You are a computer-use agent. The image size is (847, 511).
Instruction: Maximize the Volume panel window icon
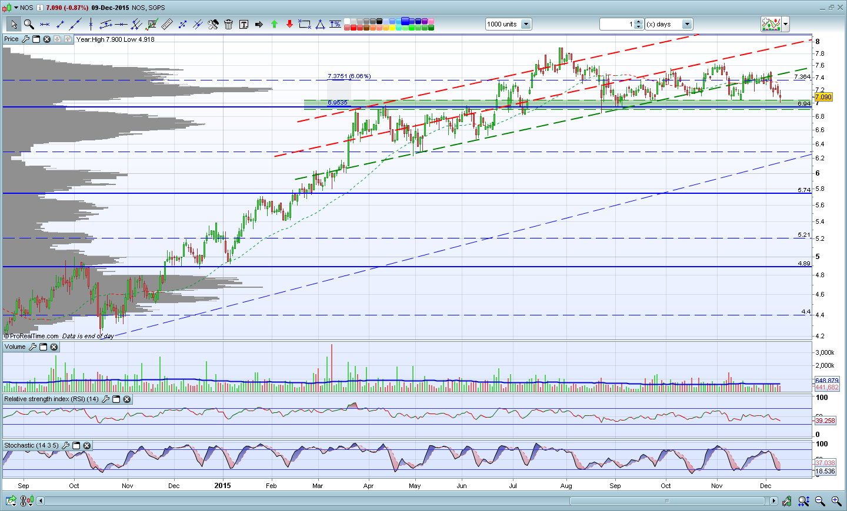pos(43,347)
